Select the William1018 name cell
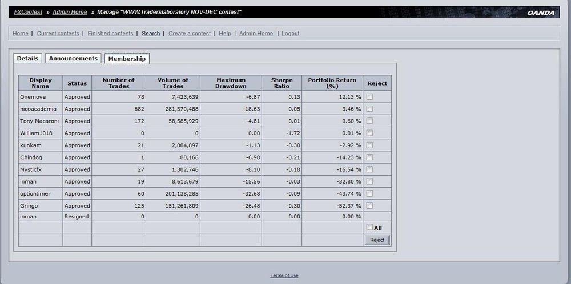Image resolution: width=571 pixels, height=284 pixels. point(41,133)
